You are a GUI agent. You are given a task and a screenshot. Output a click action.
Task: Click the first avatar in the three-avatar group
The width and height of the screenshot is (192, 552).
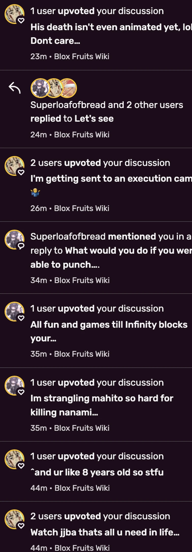click(40, 88)
